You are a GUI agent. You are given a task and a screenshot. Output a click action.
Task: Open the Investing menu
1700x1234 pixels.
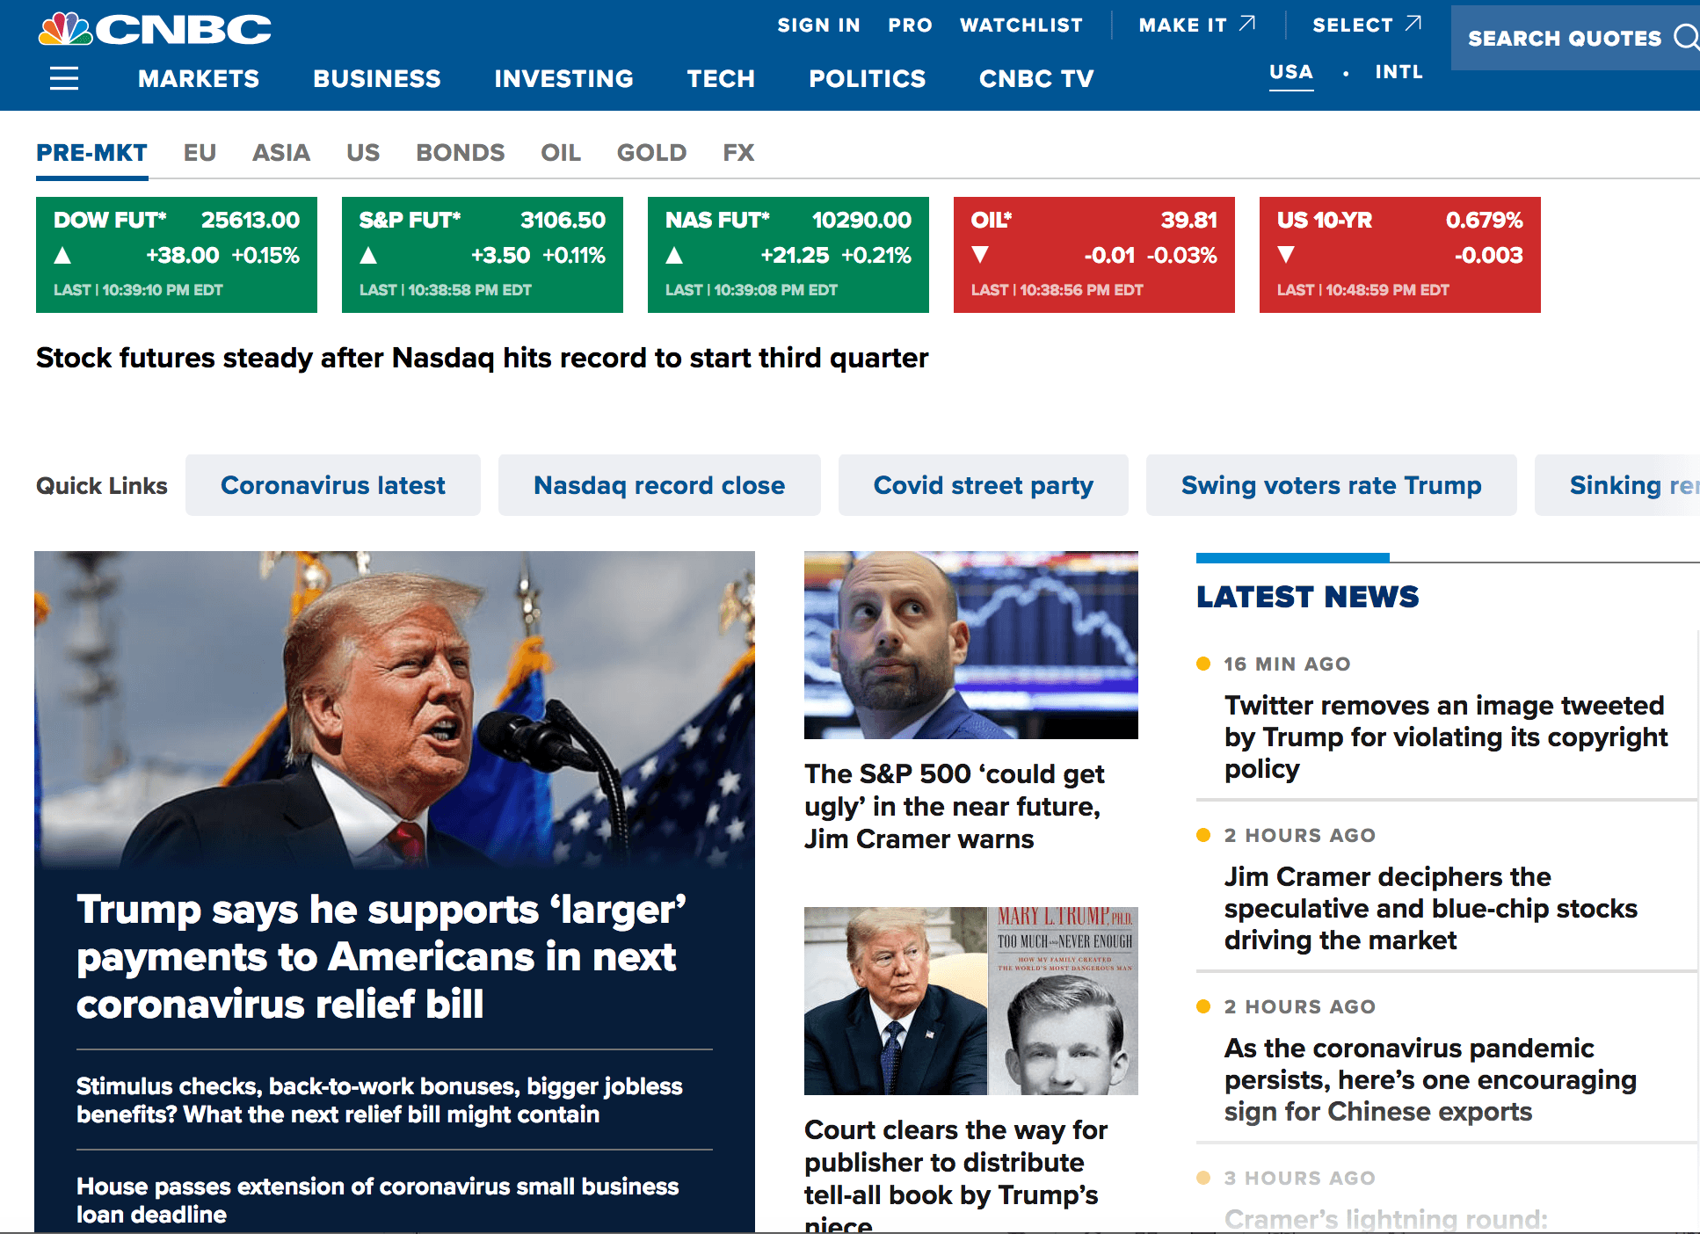(x=563, y=79)
